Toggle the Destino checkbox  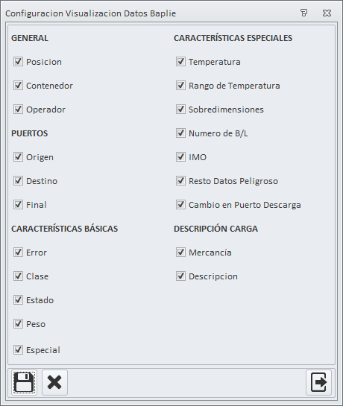point(18,181)
